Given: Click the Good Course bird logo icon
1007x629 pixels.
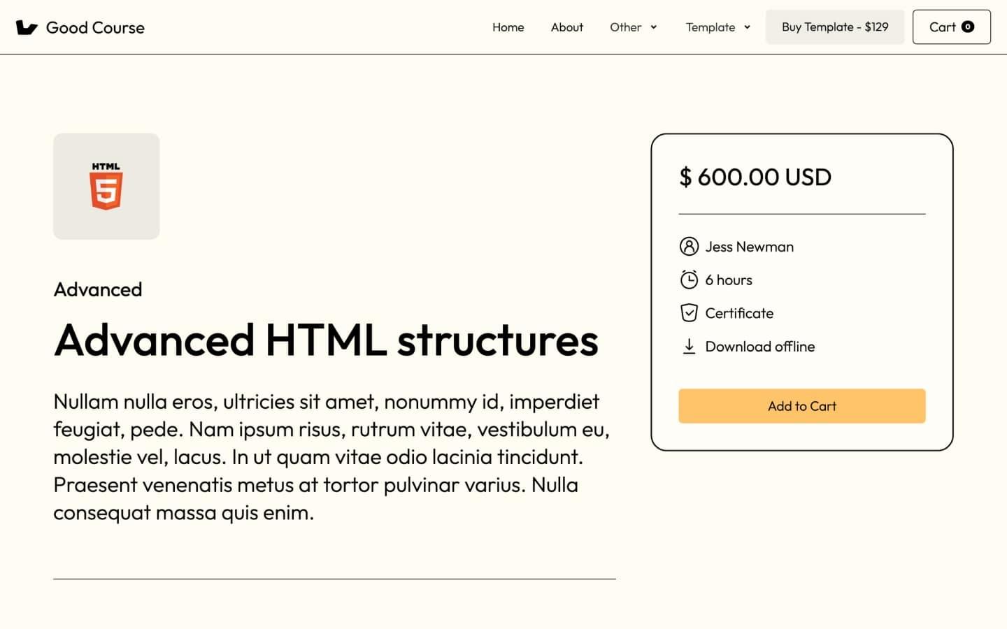Looking at the screenshot, I should coord(26,27).
